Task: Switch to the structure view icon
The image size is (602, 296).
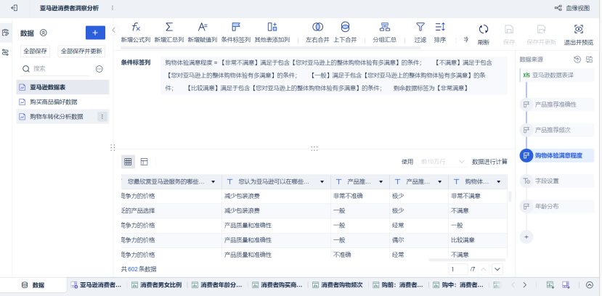Action: click(x=144, y=161)
